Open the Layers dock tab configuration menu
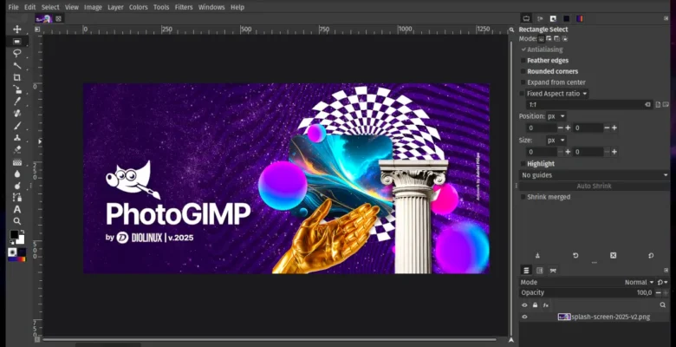 pos(666,271)
